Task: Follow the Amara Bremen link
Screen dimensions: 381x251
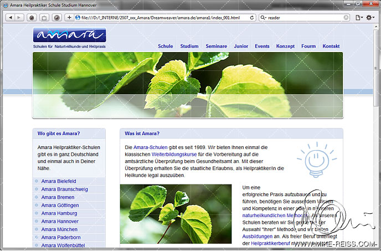Action: 58,197
